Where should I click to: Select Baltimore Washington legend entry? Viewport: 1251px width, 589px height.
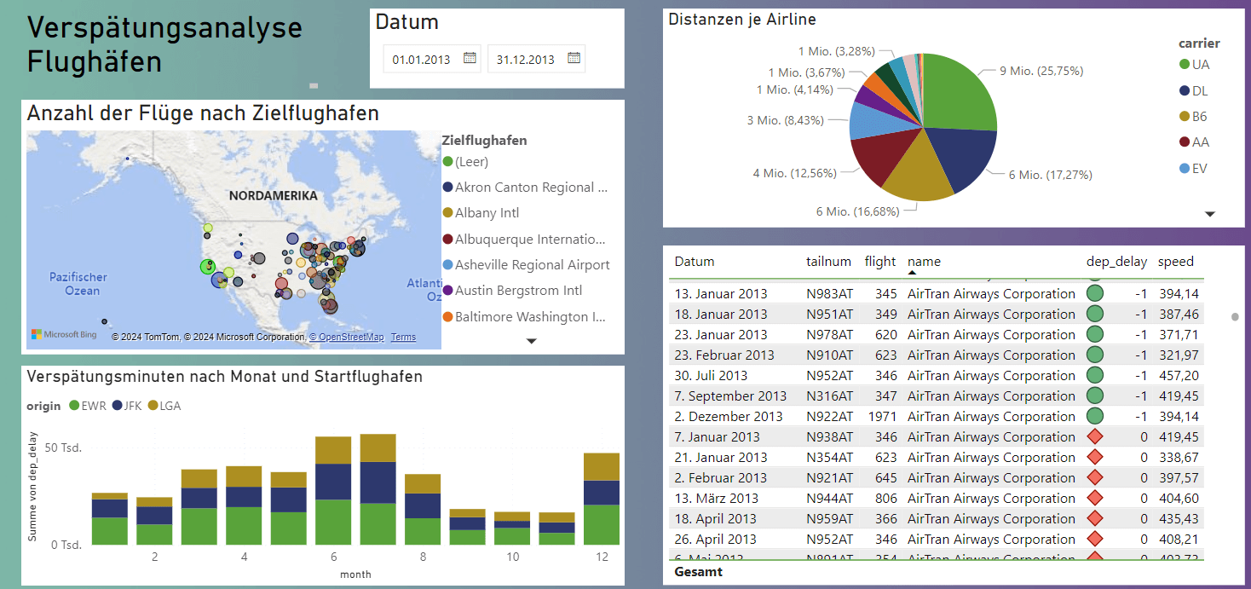click(524, 317)
